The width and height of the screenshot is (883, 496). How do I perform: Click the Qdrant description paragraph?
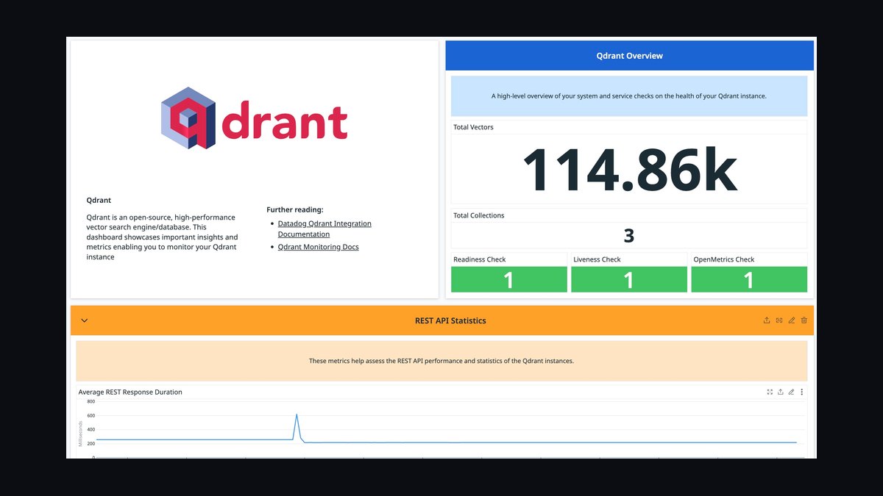point(162,237)
